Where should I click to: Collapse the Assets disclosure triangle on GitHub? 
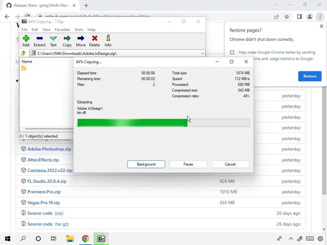(17, 81)
